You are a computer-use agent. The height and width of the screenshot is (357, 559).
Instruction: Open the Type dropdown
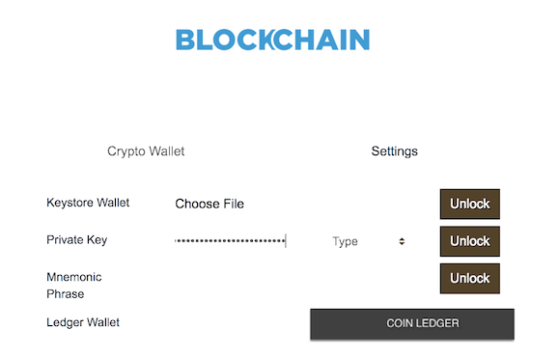tap(369, 241)
